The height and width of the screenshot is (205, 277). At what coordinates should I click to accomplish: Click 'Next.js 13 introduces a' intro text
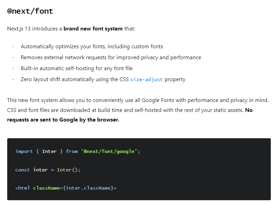34,28
